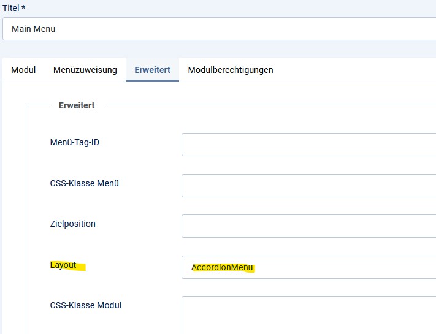Click the Zielposition label text
This screenshot has width=436, height=334.
[x=72, y=224]
